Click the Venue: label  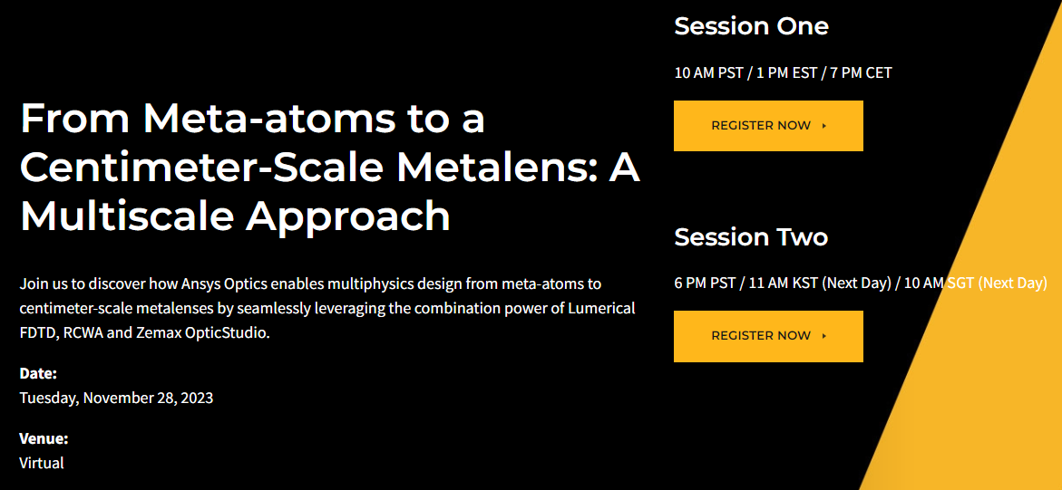pos(44,438)
